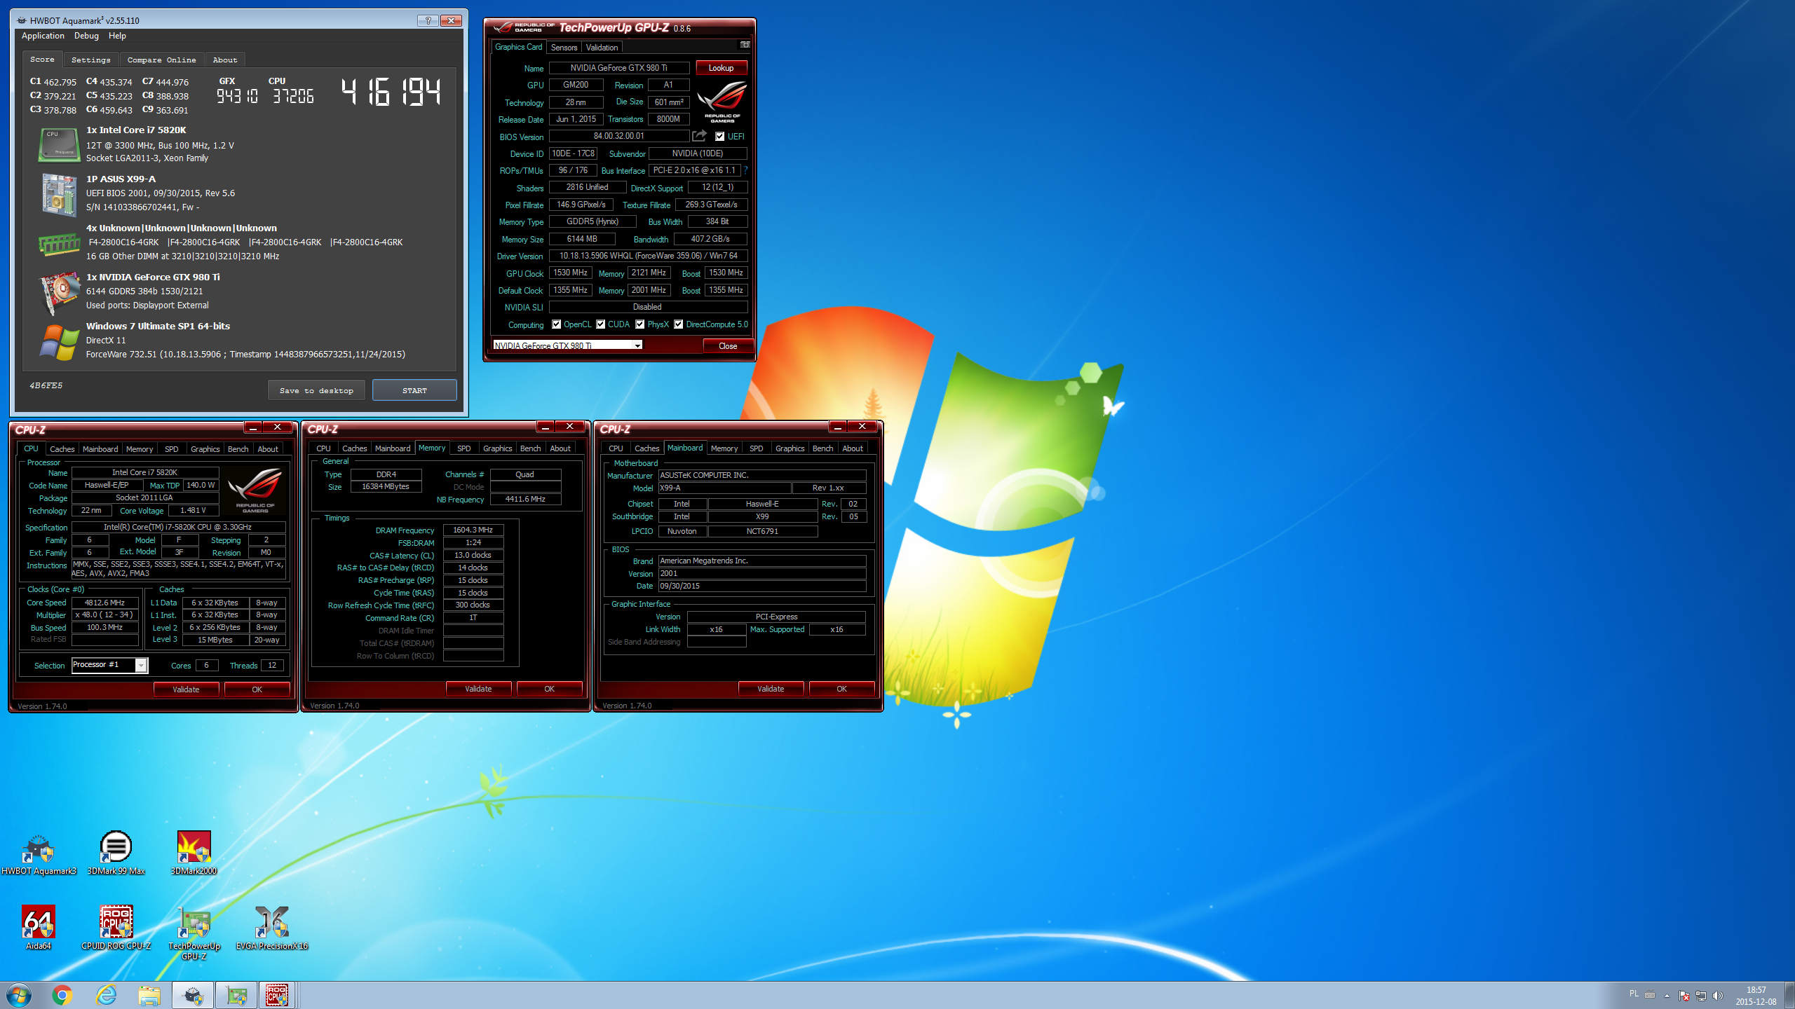Image resolution: width=1795 pixels, height=1009 pixels.
Task: Click graphics card icon in Aquamark3
Action: pyautogui.click(x=59, y=293)
